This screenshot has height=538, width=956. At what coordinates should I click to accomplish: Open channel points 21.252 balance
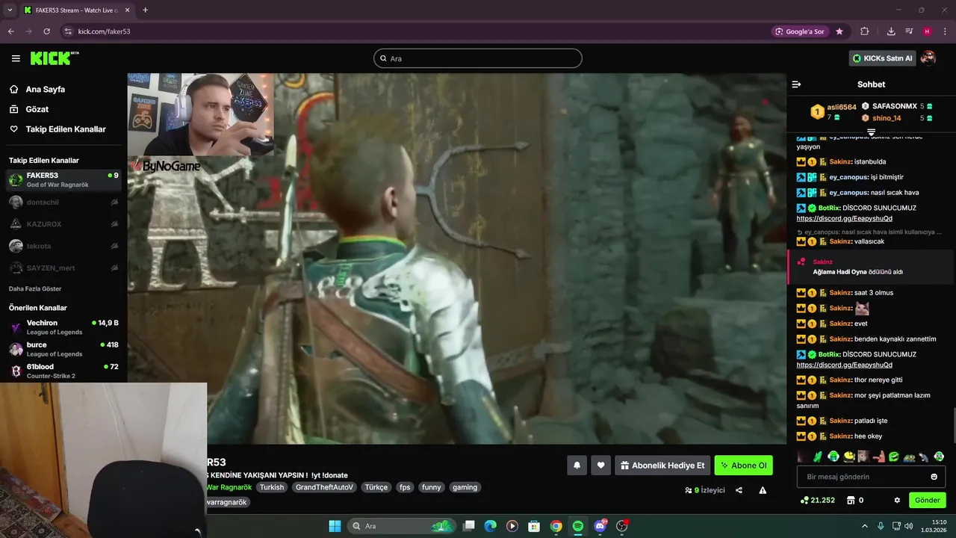point(817,500)
